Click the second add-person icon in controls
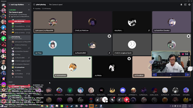 pyautogui.click(x=119, y=100)
